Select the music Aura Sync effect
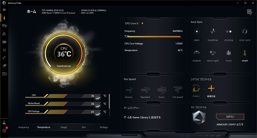 tap(229, 56)
